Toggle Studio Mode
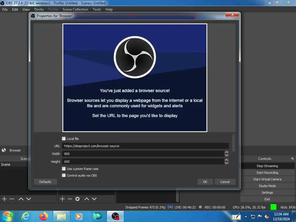 [267, 186]
